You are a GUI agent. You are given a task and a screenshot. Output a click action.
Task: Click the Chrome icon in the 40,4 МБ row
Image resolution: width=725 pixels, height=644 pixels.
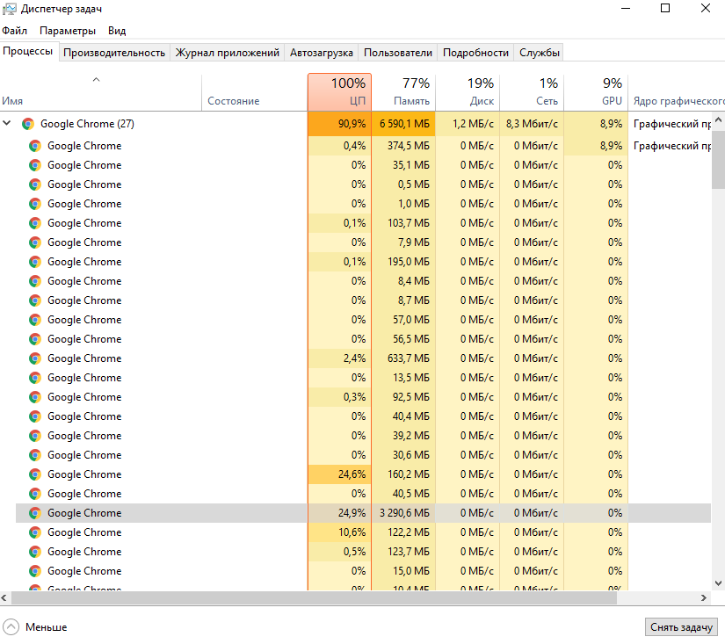[x=34, y=416]
